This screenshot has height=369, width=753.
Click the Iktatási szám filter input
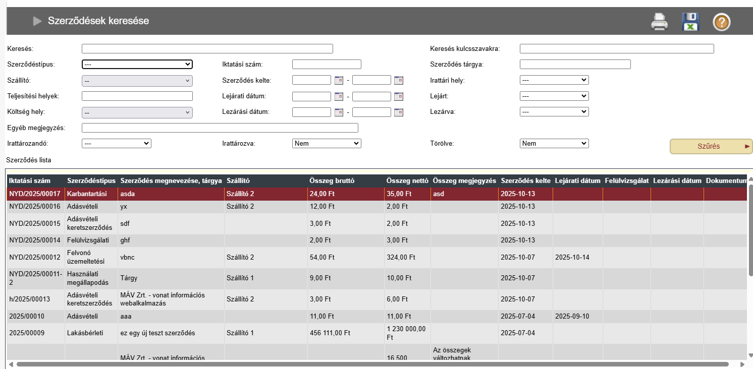327,64
